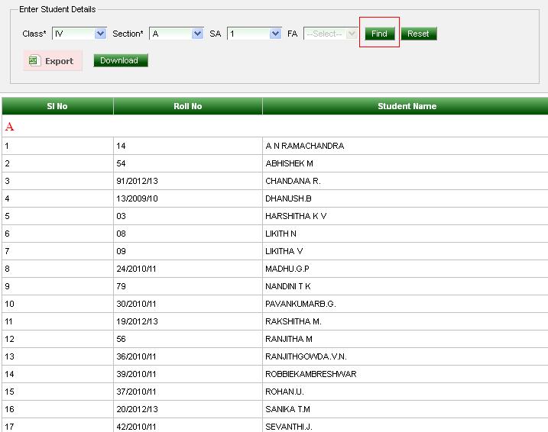The image size is (548, 432).
Task: Click the green Download button
Action: (120, 60)
